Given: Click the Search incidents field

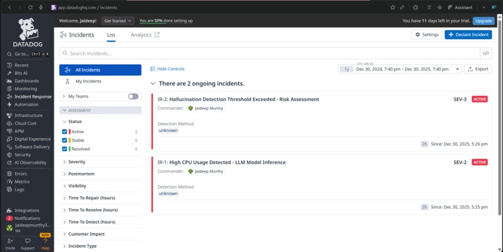Looking at the screenshot, I should [x=270, y=54].
